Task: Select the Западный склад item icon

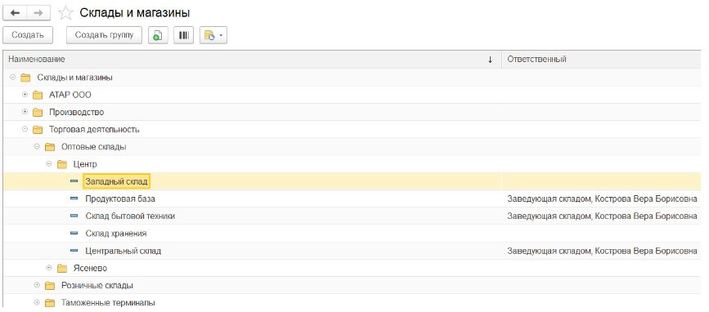Action: pyautogui.click(x=74, y=181)
